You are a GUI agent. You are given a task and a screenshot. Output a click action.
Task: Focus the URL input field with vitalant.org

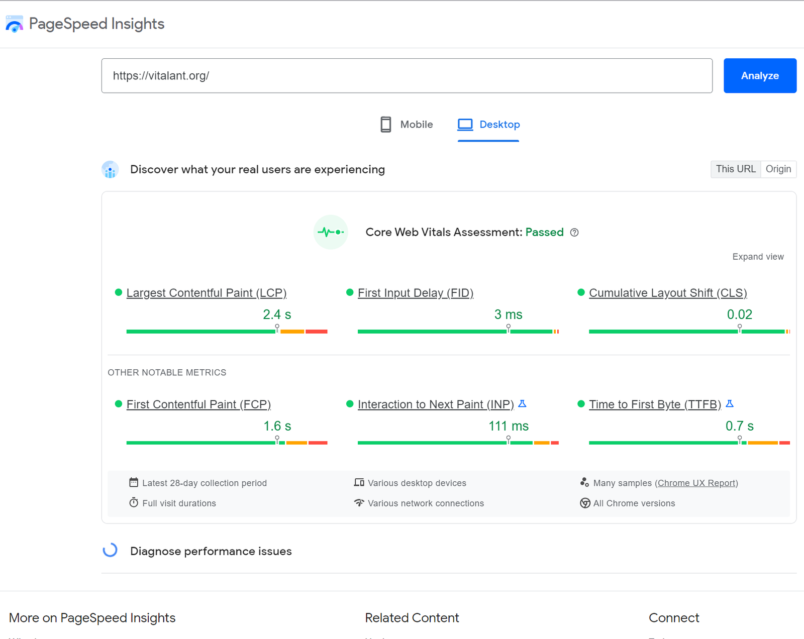coord(407,76)
